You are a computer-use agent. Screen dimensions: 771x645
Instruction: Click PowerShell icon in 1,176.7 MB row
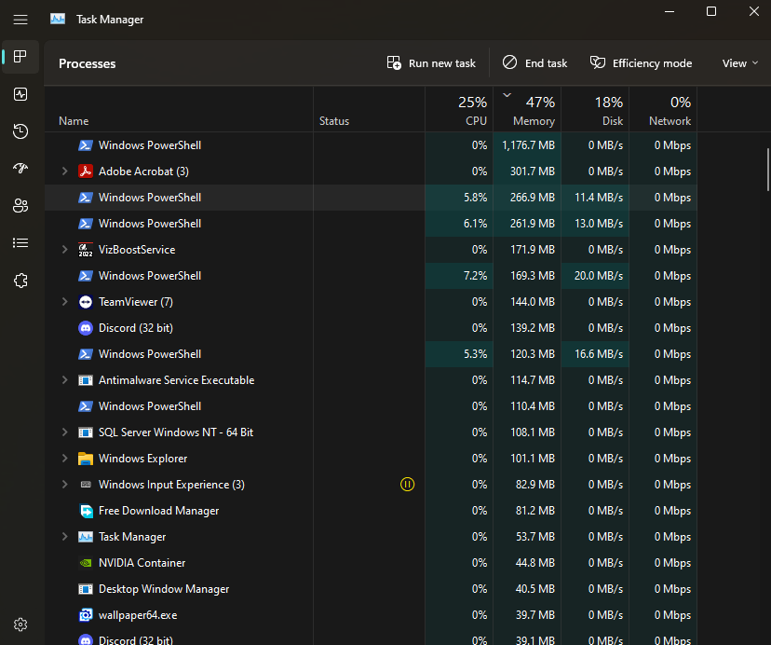point(86,145)
